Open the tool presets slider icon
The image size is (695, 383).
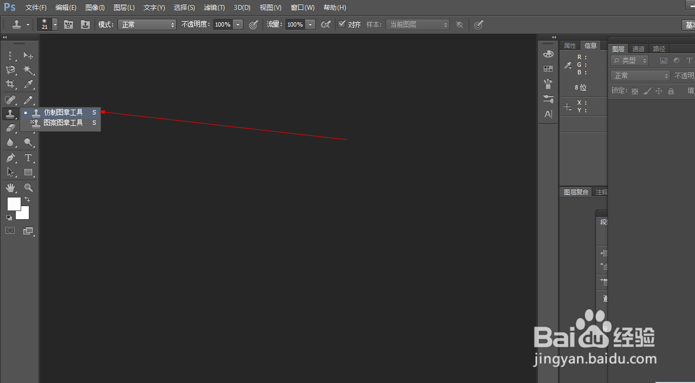[x=548, y=99]
